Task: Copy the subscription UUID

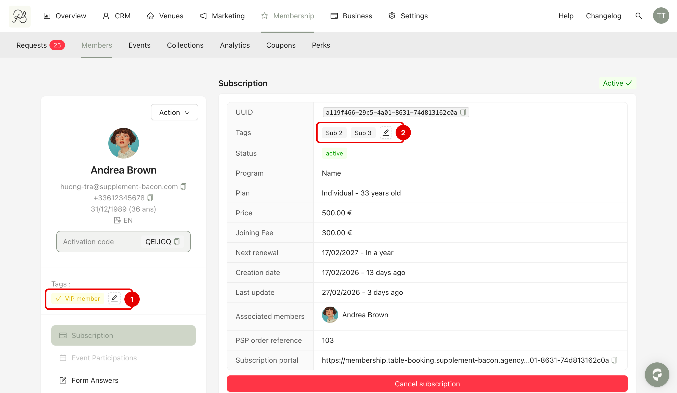Action: [463, 112]
